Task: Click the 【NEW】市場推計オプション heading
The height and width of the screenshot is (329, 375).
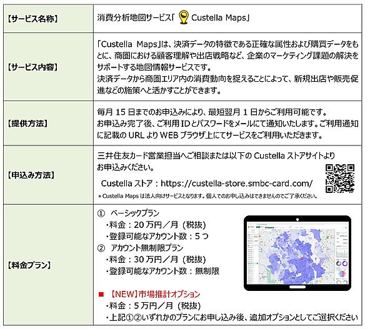Action: point(154,294)
